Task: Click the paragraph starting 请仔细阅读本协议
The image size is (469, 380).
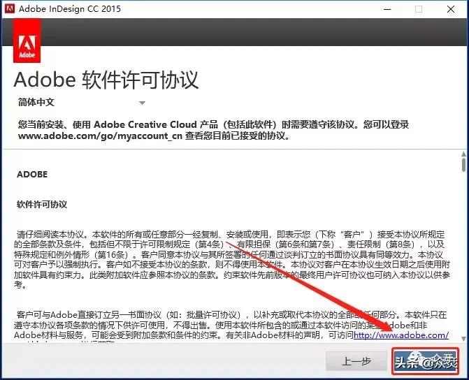Action: [232, 260]
